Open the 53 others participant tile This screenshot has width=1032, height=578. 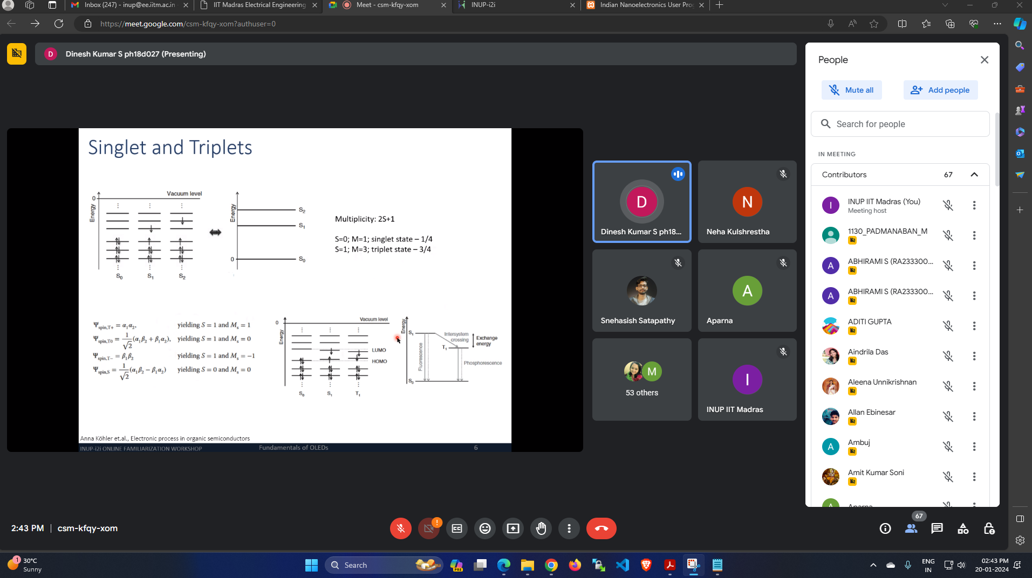pos(641,379)
